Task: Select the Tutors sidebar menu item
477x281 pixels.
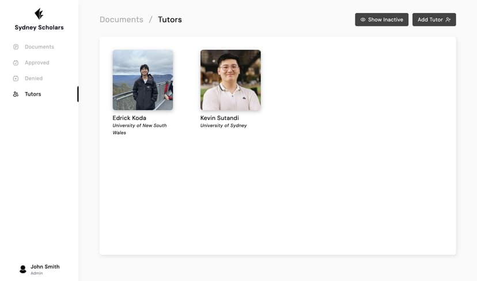Action: pos(33,94)
